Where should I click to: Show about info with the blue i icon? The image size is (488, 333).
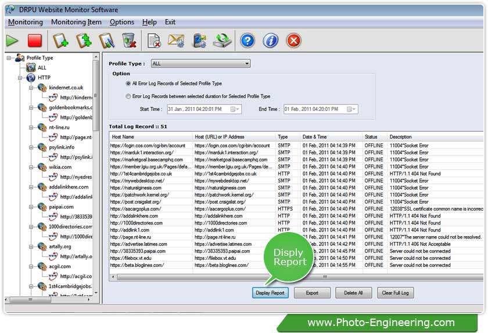pos(270,41)
